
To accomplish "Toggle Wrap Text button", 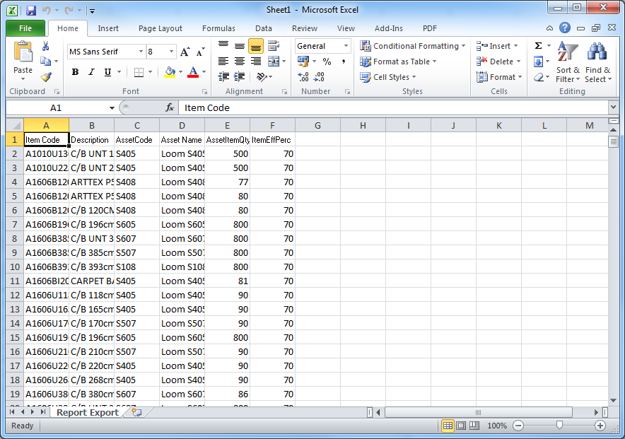I will (x=274, y=45).
